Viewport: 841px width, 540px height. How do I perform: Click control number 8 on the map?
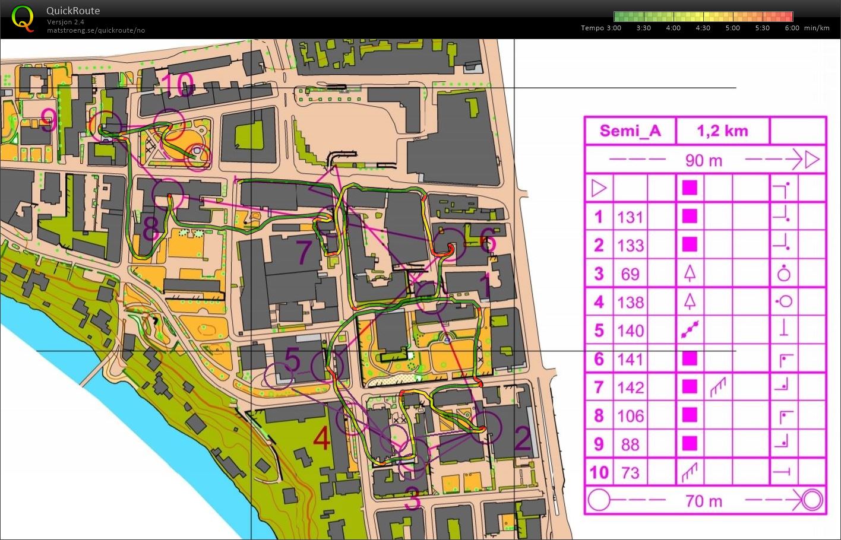pos(150,229)
